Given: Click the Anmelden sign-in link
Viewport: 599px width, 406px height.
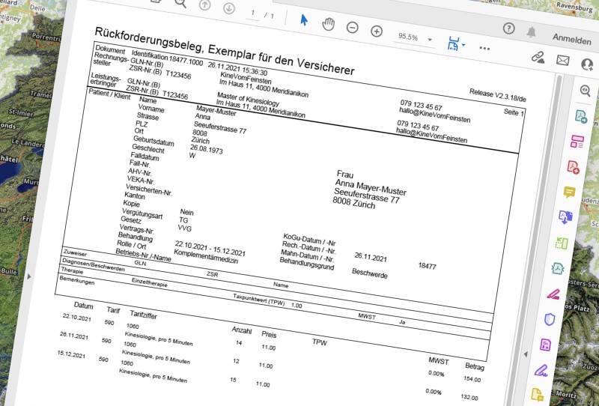Looking at the screenshot, I should click(571, 39).
